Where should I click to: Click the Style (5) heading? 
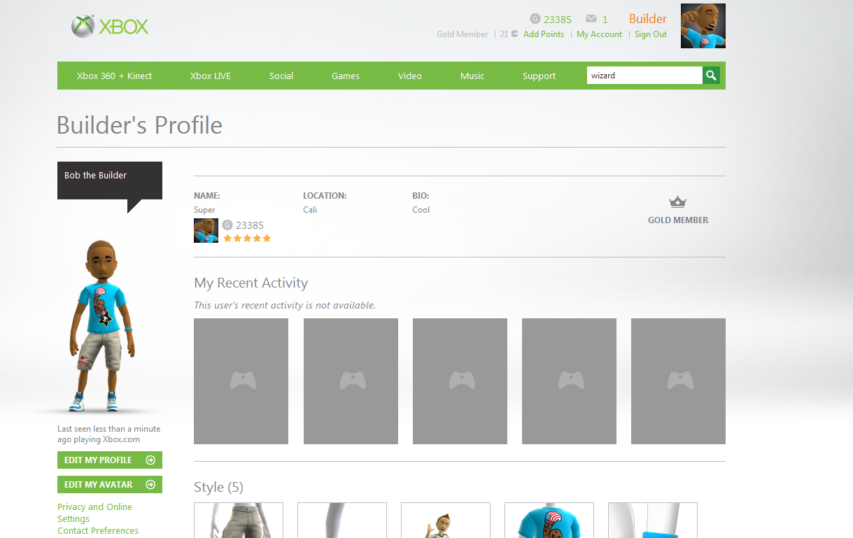219,487
